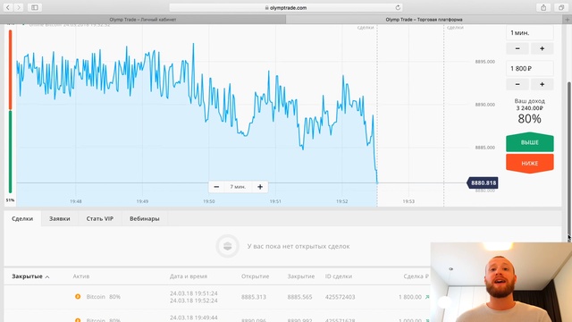Click the Дата и время column header
Screen dimensions: 572x322
(x=189, y=276)
